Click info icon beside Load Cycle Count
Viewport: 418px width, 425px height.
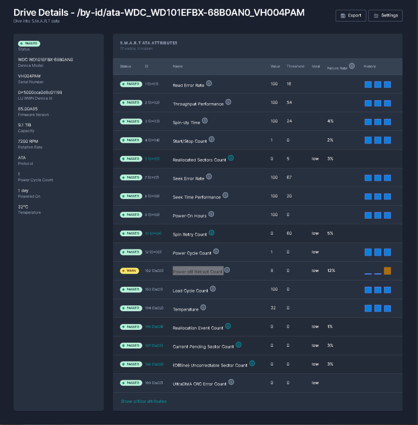tap(213, 288)
